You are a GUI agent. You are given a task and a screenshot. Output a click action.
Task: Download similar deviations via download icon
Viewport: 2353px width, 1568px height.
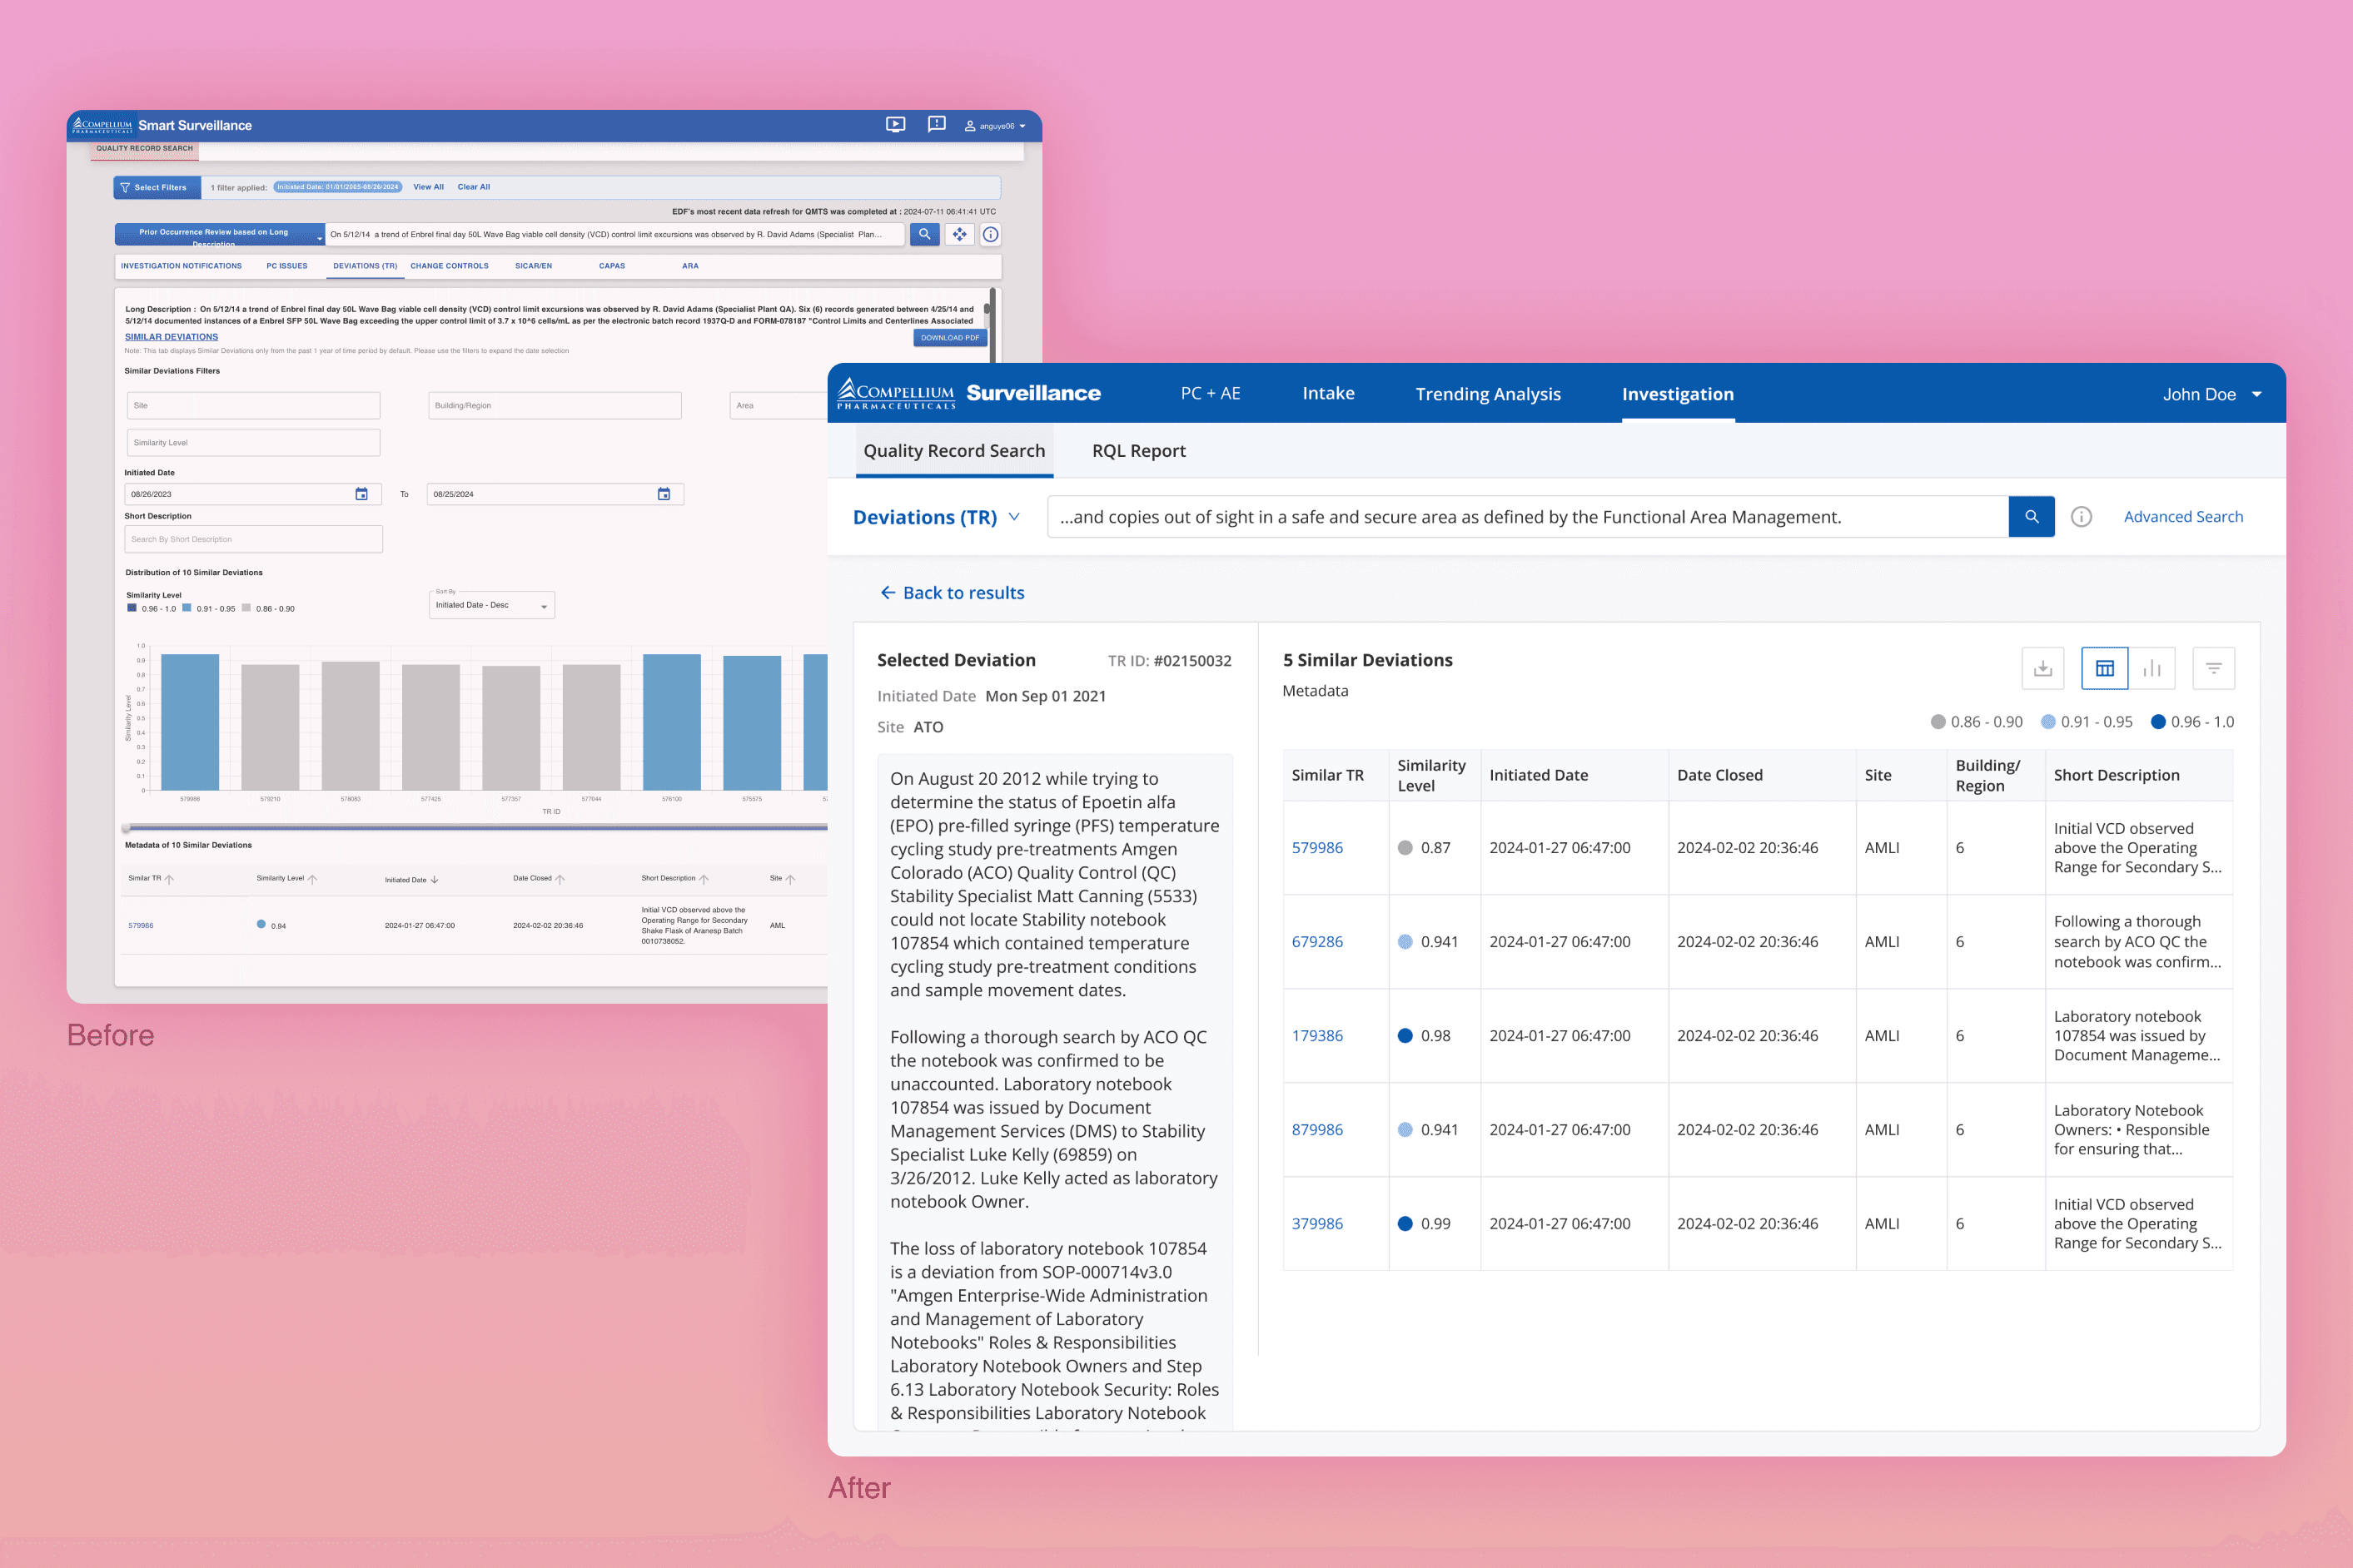[x=2043, y=668]
